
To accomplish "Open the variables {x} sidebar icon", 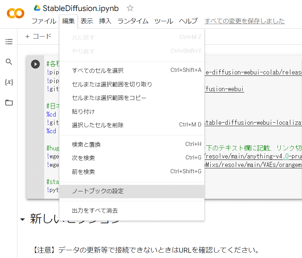I will pyautogui.click(x=9, y=82).
